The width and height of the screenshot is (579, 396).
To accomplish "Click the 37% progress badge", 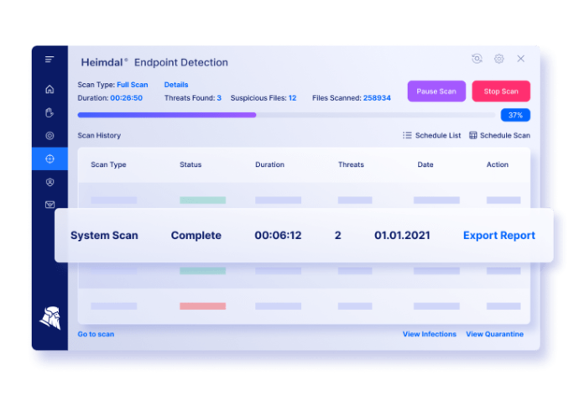I will coord(515,115).
